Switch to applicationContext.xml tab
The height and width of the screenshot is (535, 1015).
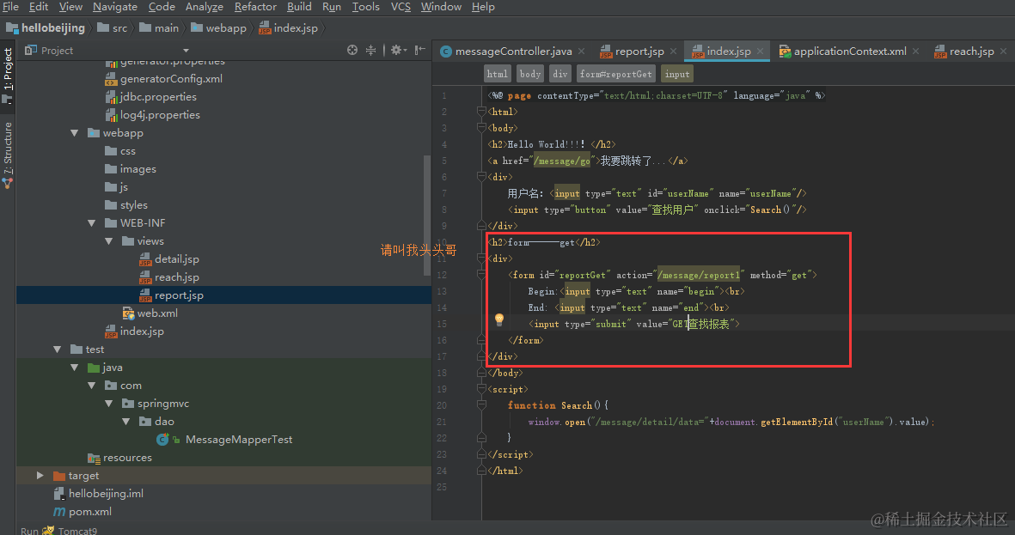pyautogui.click(x=849, y=52)
